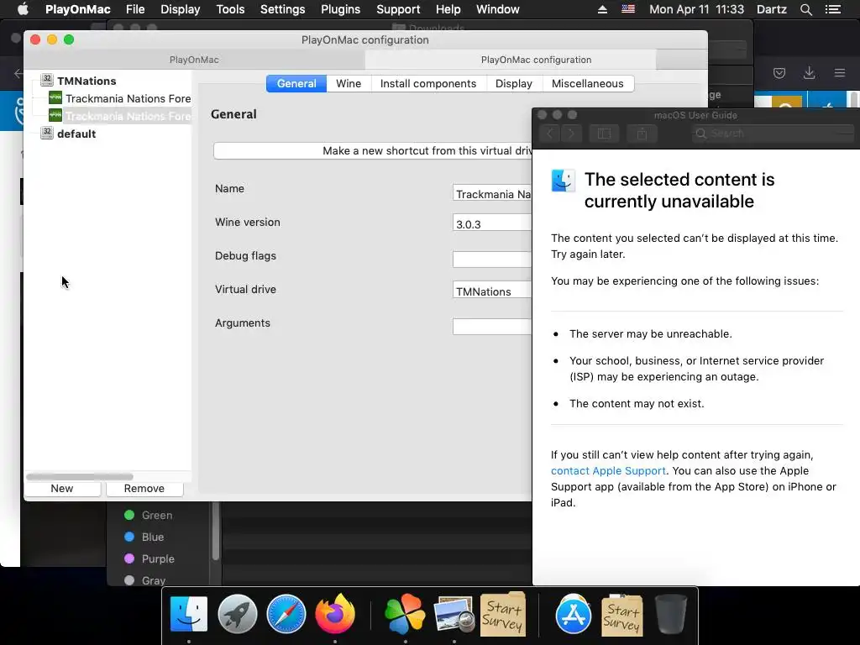
Task: Open Firefox from the Dock
Action: click(335, 614)
